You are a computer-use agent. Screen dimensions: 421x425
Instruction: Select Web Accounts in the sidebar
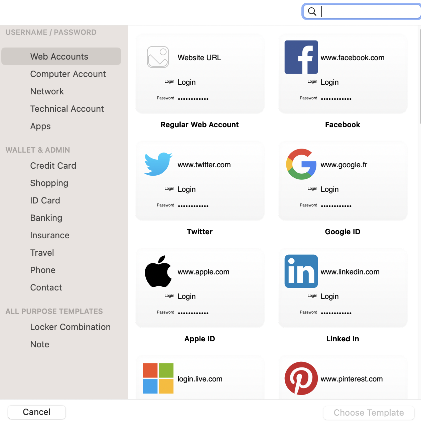coord(61,56)
